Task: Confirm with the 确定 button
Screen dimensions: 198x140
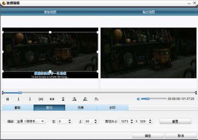Action: click(148, 136)
